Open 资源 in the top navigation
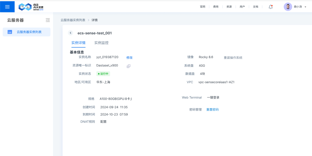The height and width of the screenshot is (156, 312). tap(229, 6)
